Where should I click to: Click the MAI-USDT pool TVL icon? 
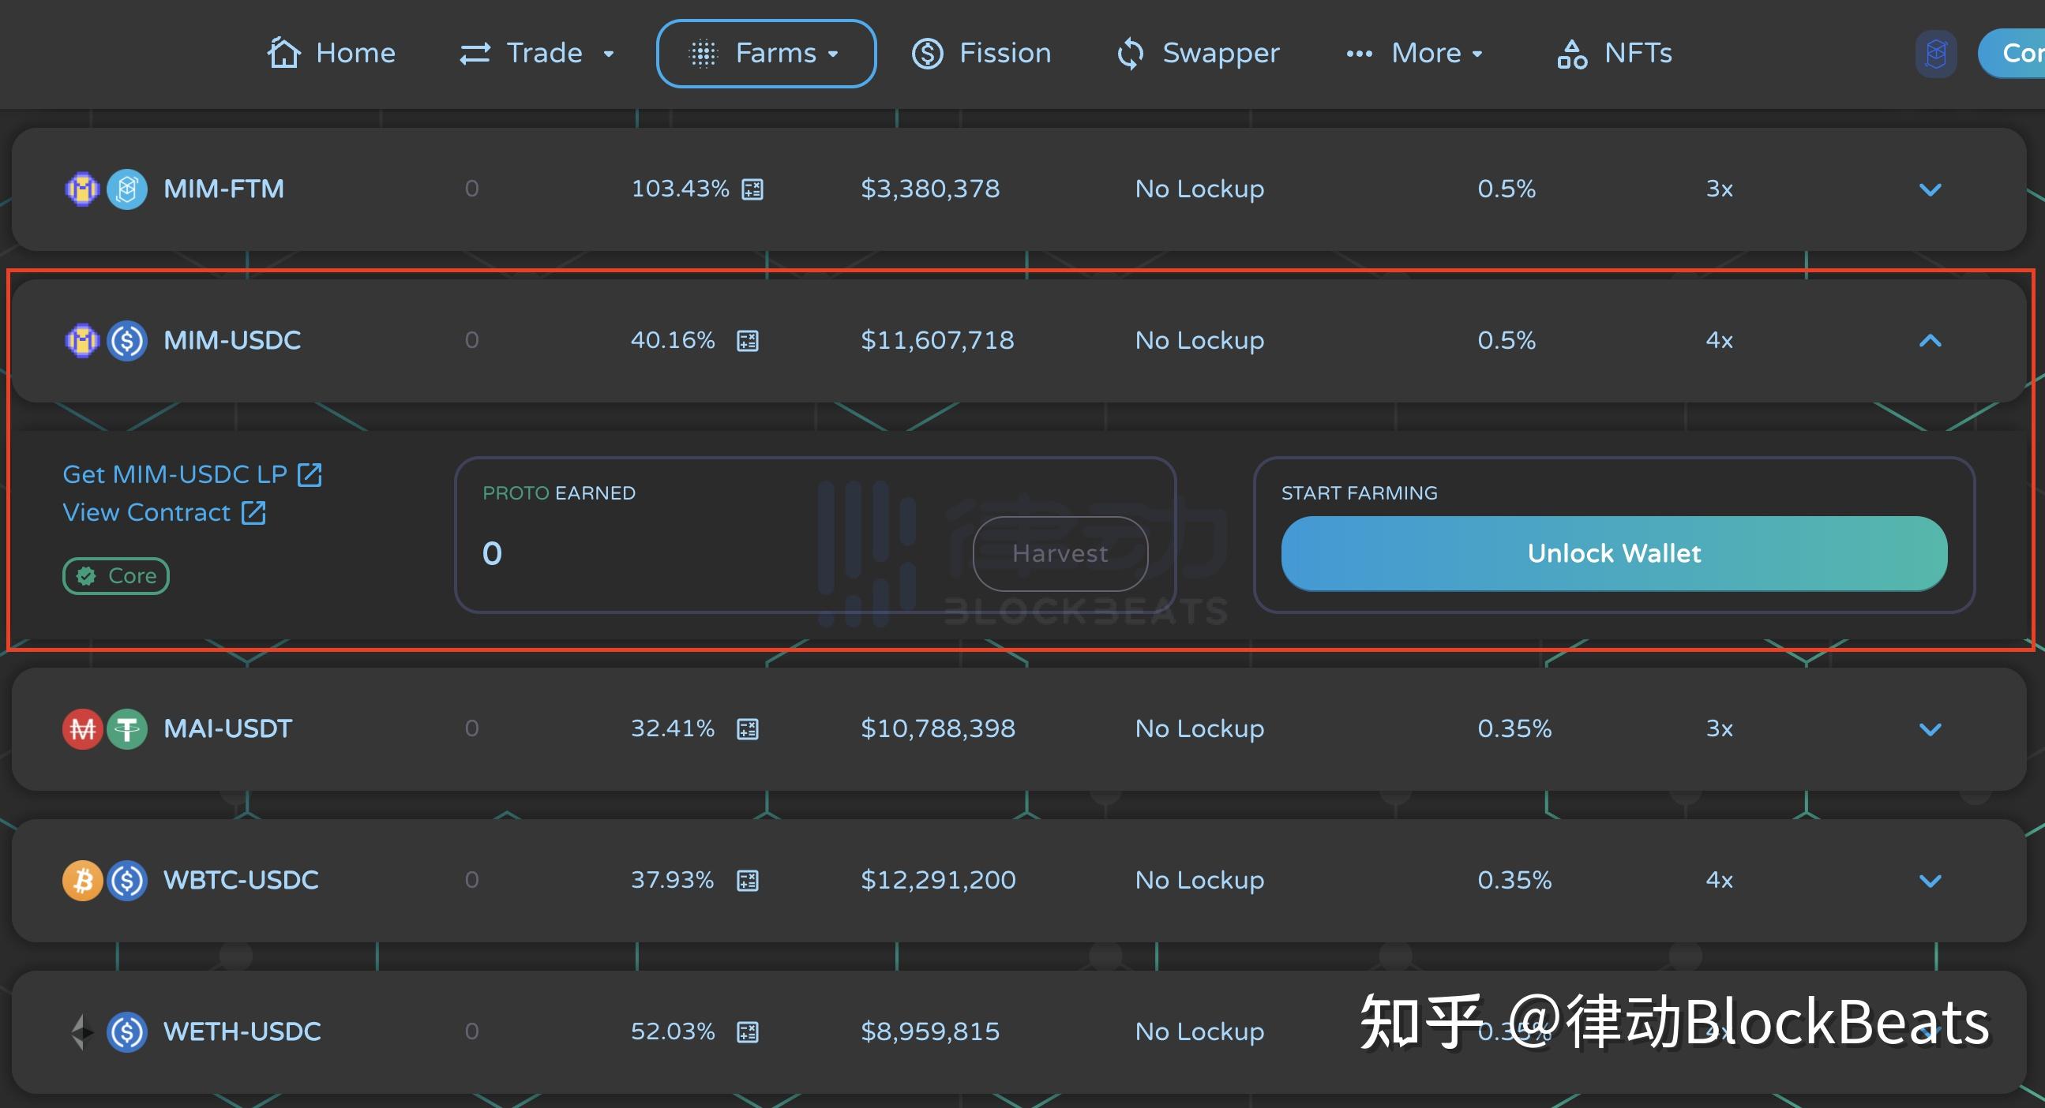click(749, 728)
